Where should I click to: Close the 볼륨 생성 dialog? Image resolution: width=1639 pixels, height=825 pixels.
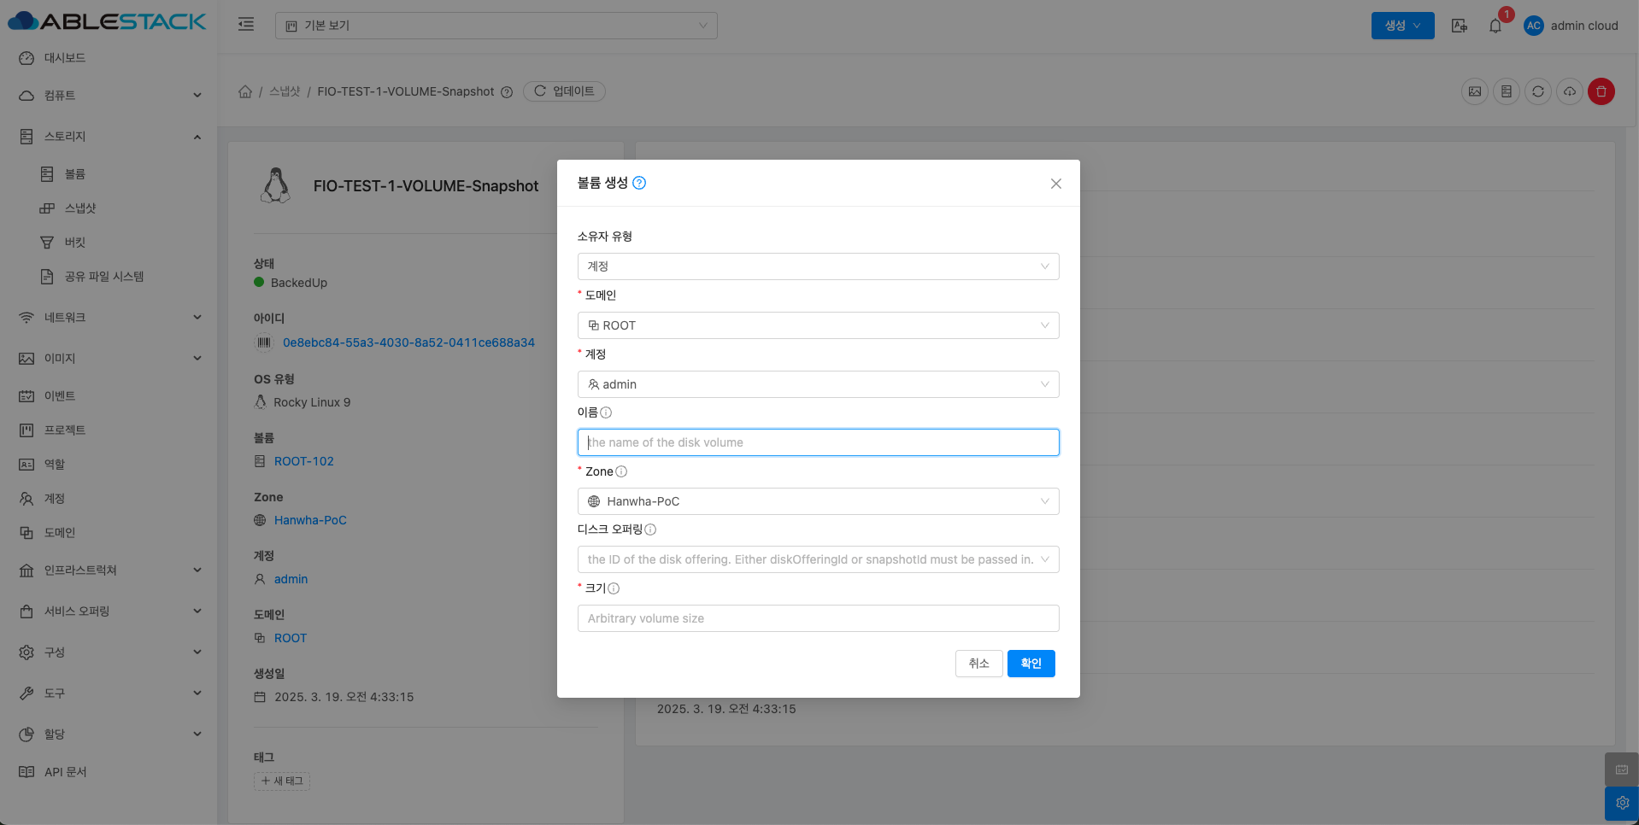1055,184
